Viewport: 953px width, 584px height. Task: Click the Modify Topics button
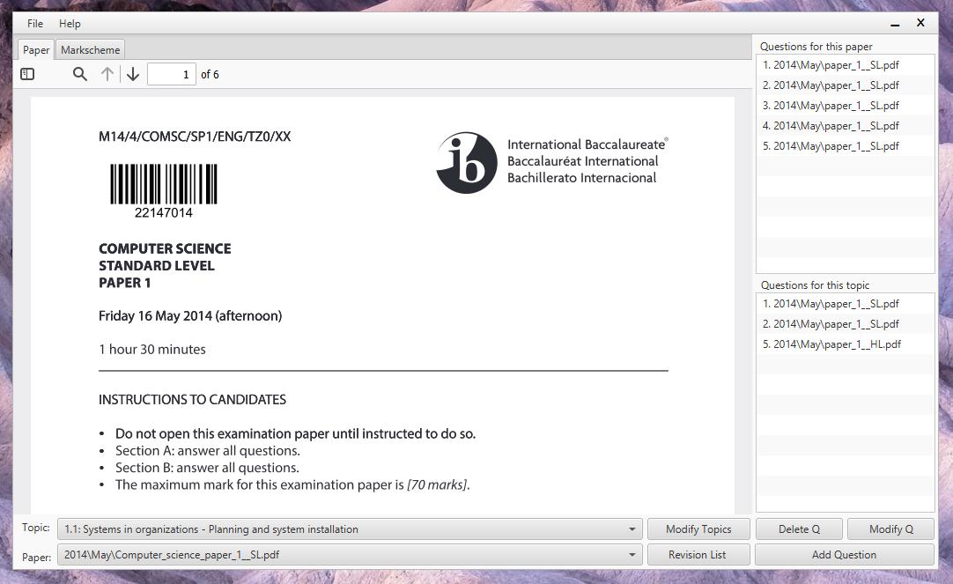click(698, 529)
